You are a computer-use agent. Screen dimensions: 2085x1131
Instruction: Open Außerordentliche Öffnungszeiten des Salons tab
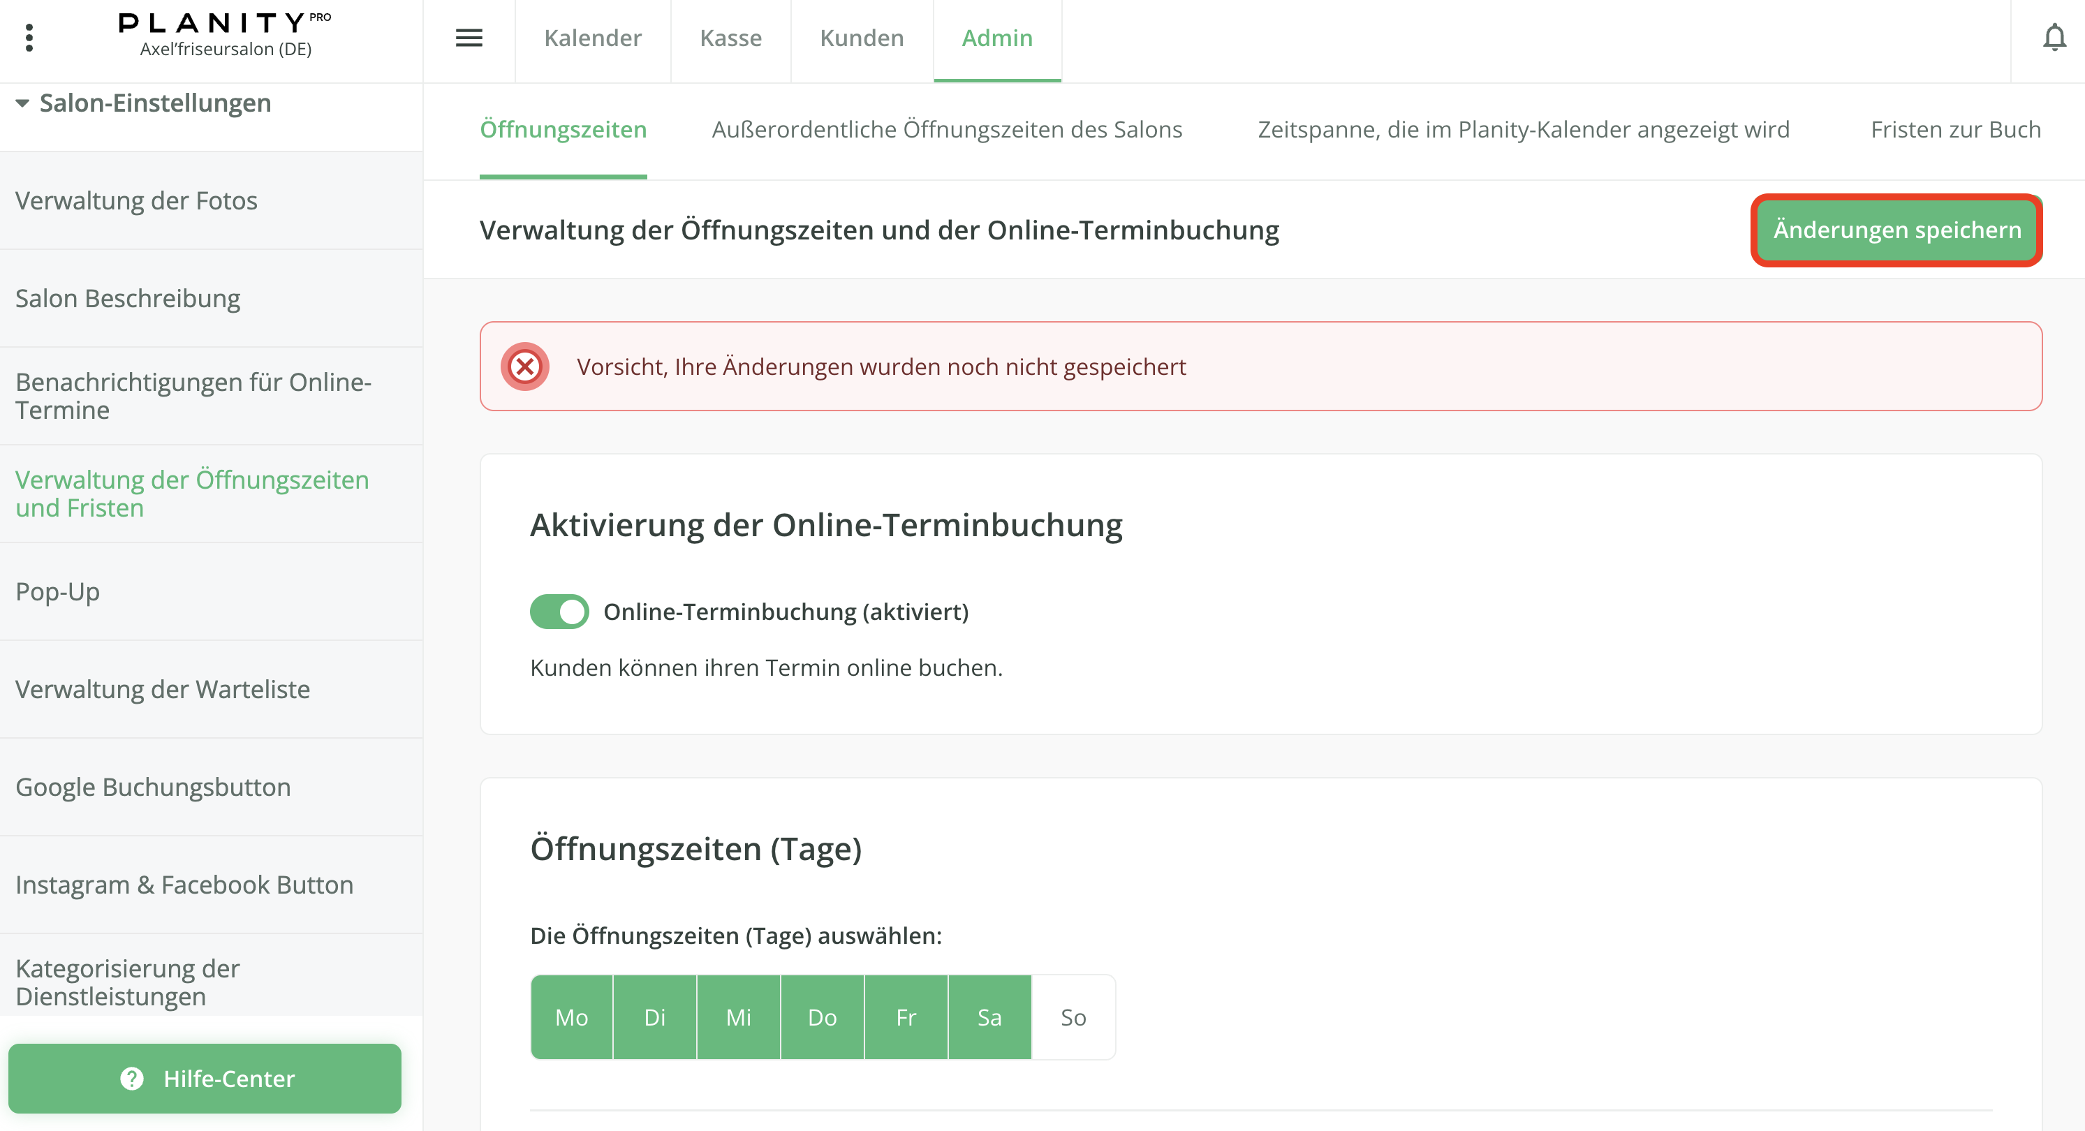[x=946, y=129]
